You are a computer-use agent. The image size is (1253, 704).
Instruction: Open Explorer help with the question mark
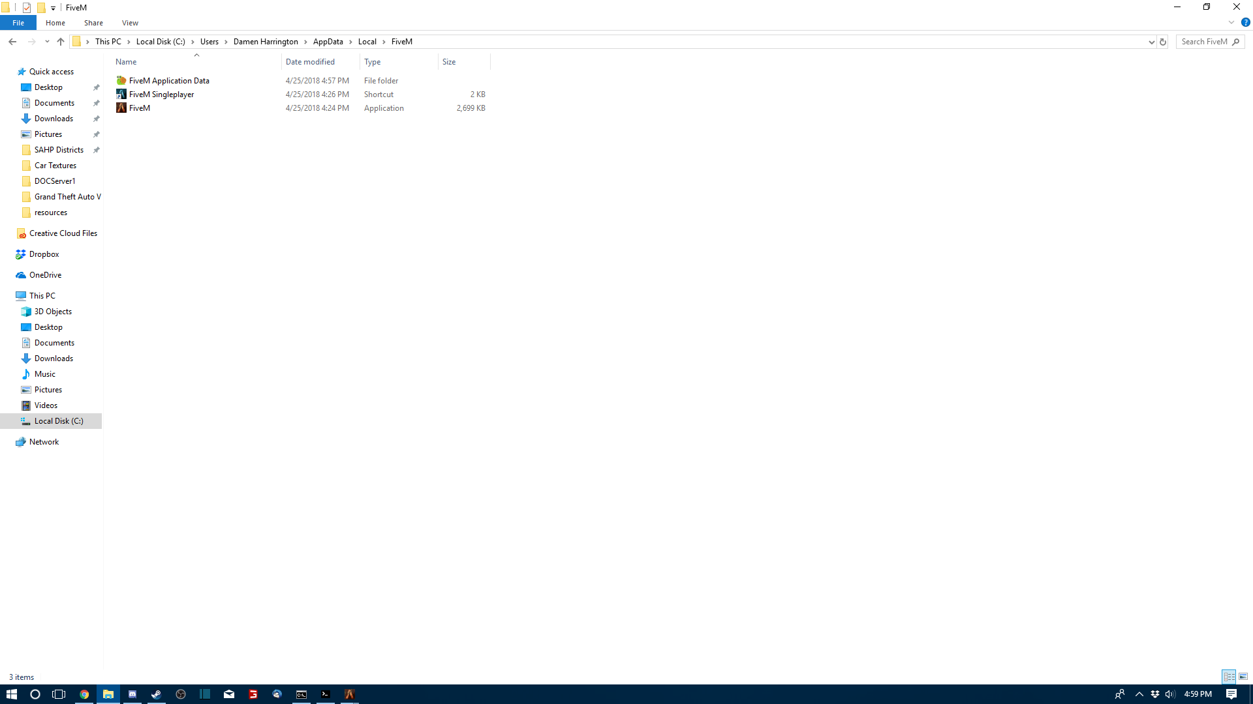point(1245,22)
